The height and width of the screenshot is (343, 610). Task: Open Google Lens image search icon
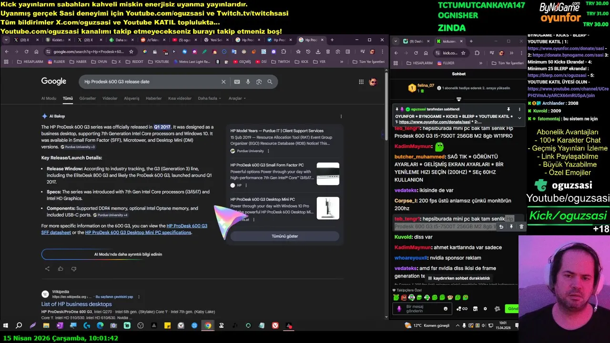pyautogui.click(x=259, y=81)
